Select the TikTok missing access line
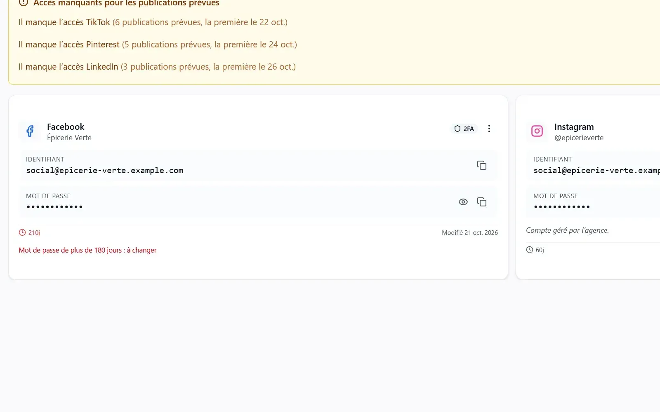Screen dimensions: 660x412 tap(153, 22)
